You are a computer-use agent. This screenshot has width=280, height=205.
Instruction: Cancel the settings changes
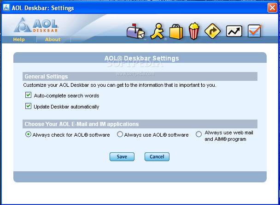pyautogui.click(x=157, y=157)
